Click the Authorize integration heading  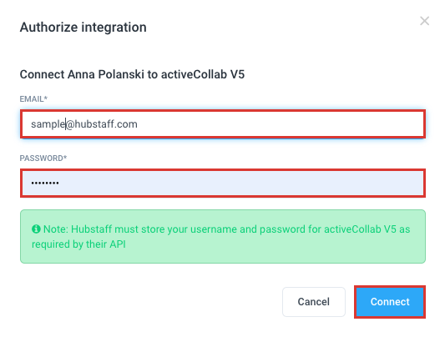(83, 28)
